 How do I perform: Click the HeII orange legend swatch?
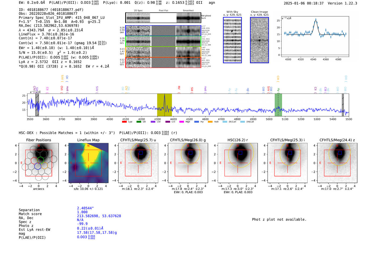point(210,122)
